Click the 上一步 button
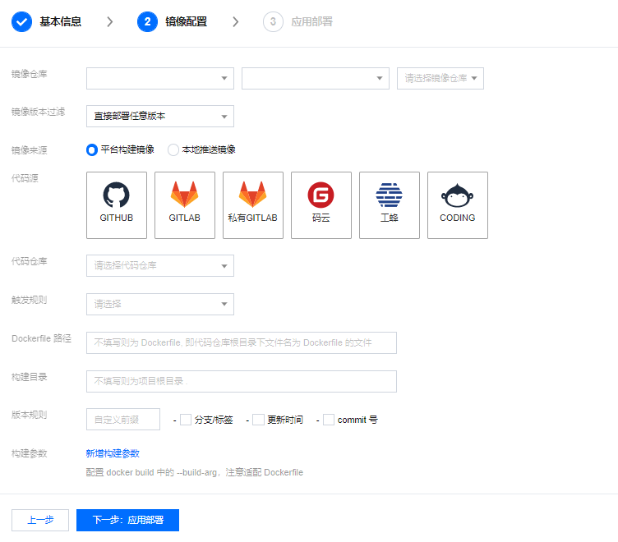Screen dimensions: 618x542 tap(40, 520)
